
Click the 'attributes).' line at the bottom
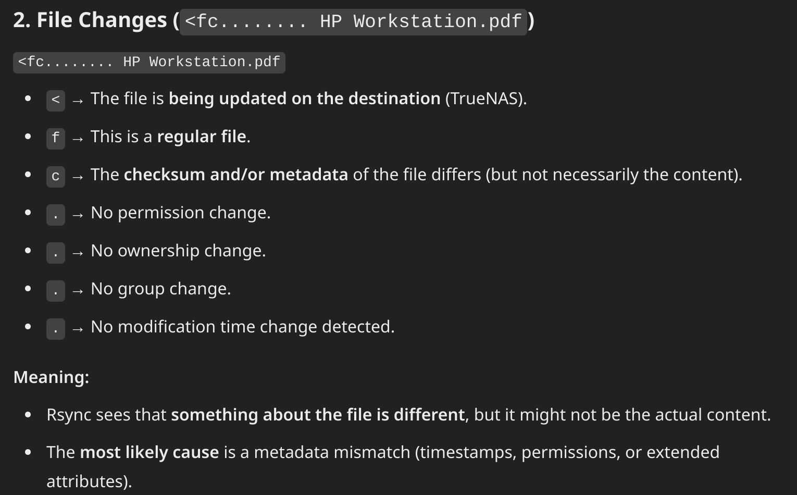coord(89,481)
